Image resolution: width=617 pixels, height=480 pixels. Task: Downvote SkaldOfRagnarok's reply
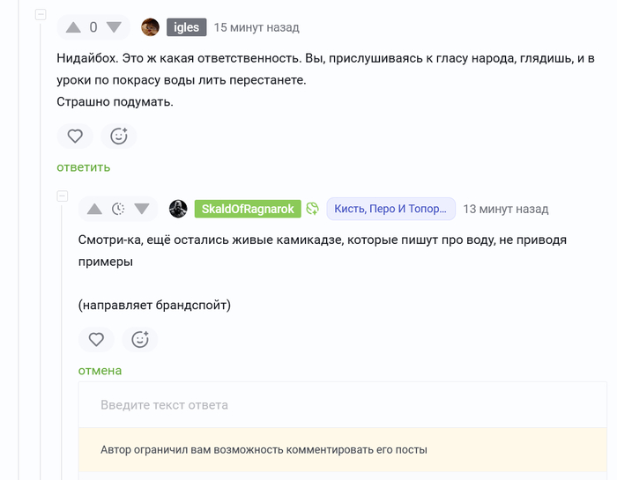[142, 209]
